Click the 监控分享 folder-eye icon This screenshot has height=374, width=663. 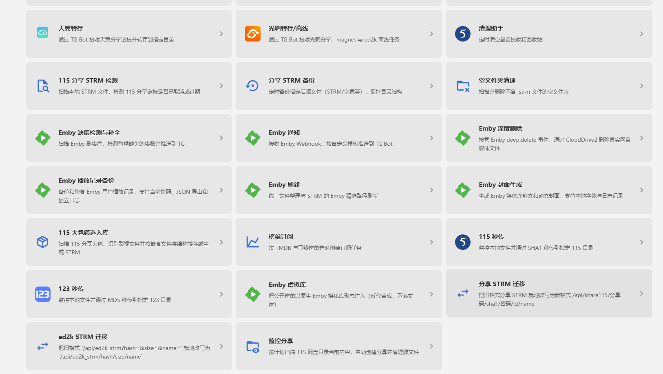pyautogui.click(x=253, y=347)
